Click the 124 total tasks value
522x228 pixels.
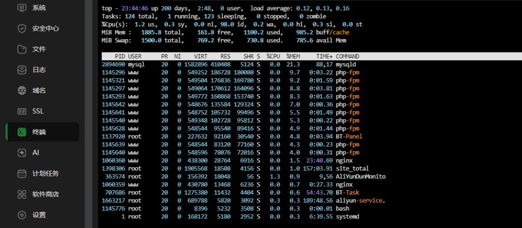[130, 16]
